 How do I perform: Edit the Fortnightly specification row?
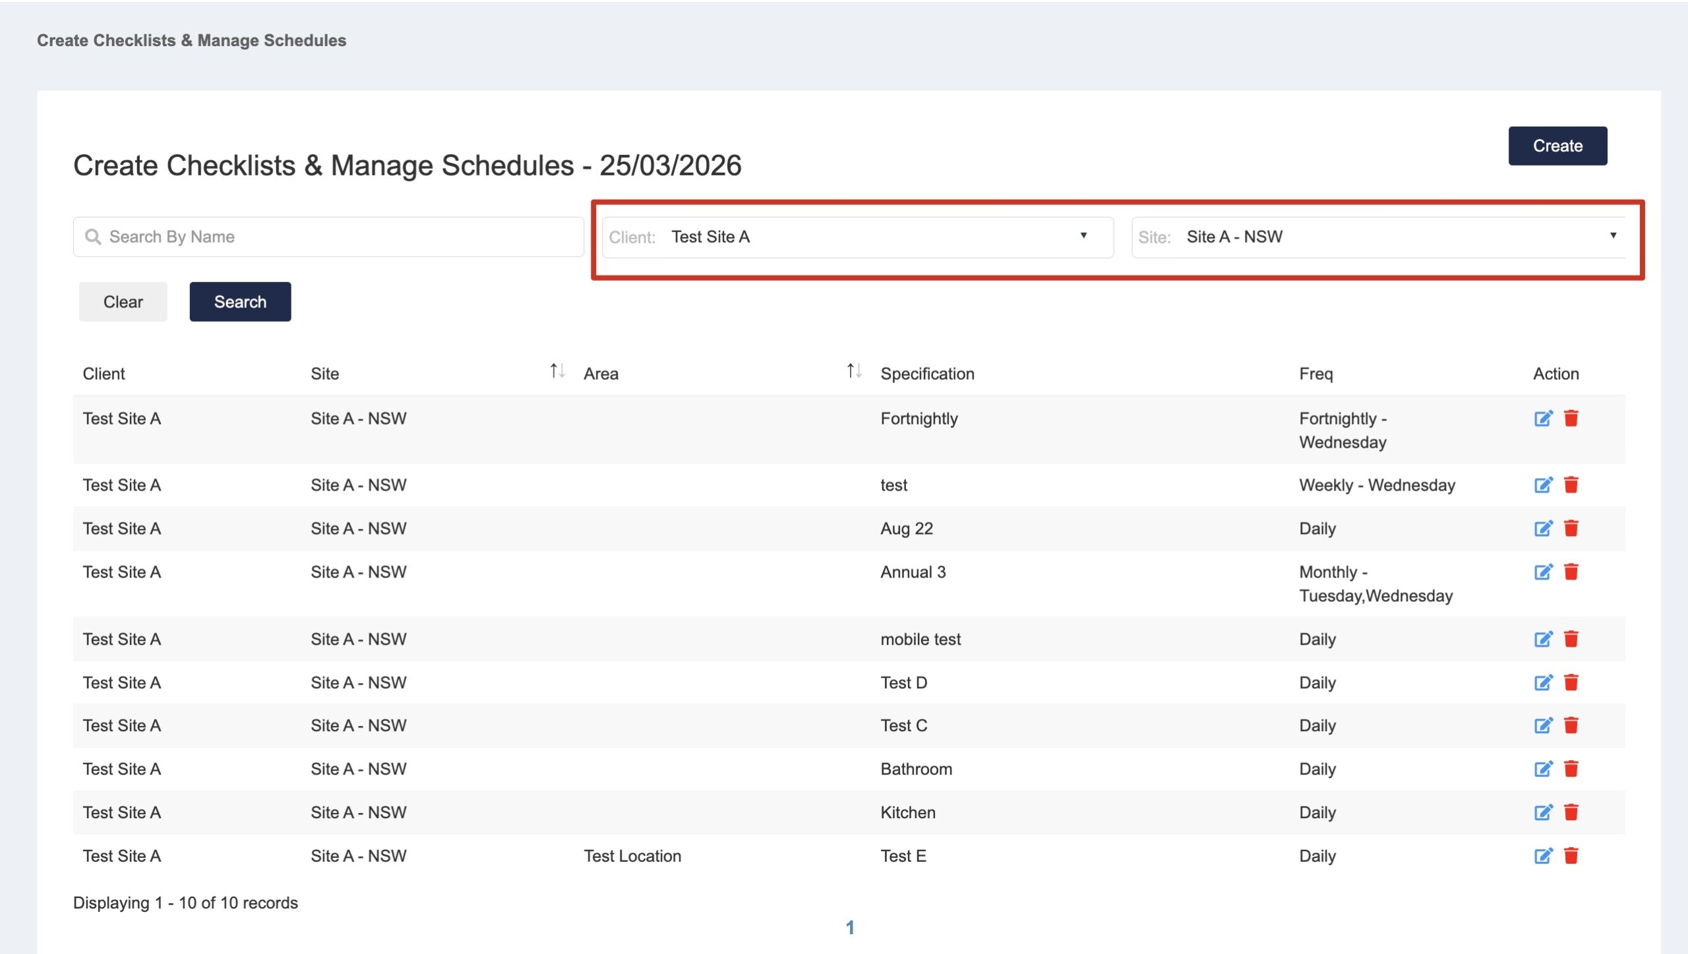pos(1543,419)
